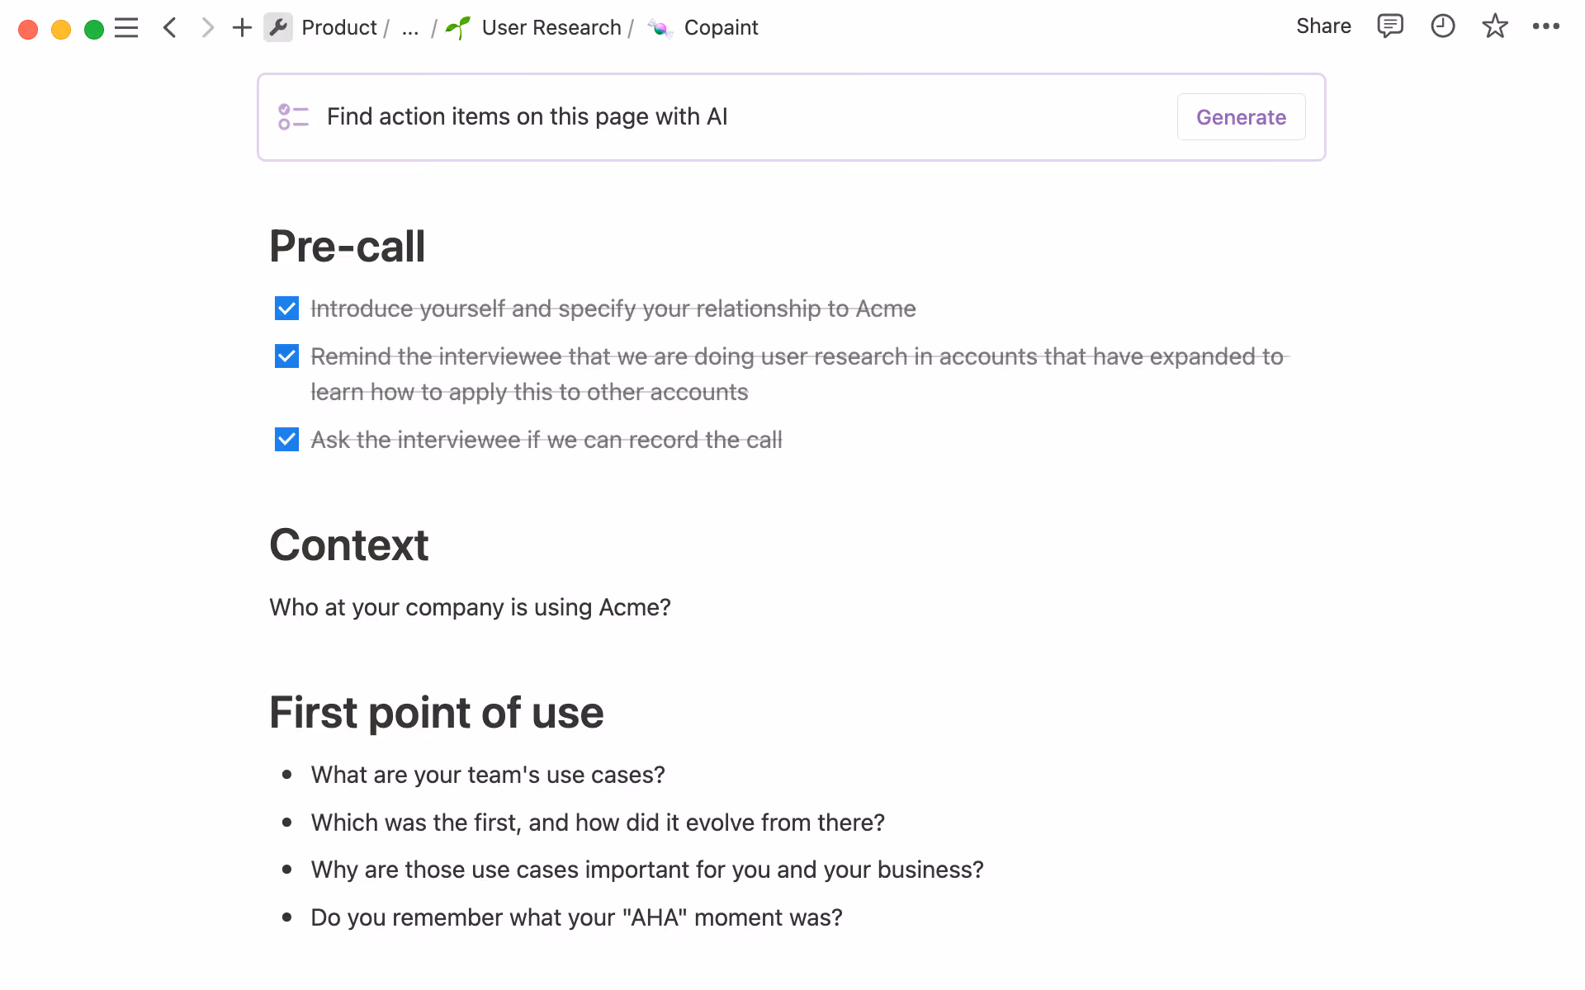This screenshot has width=1585, height=990.
Task: Click the wrench icon in the breadcrumb
Action: pos(278,27)
